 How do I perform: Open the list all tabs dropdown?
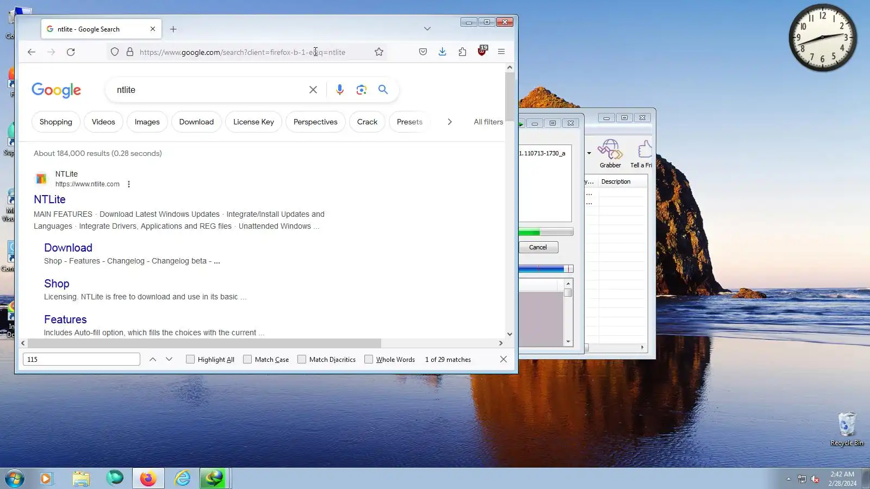tap(427, 29)
